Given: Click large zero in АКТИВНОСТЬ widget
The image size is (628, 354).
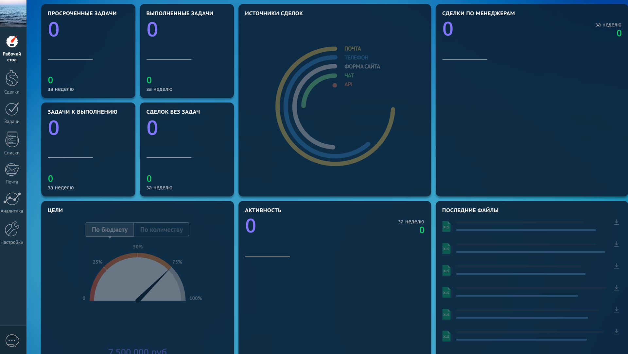Looking at the screenshot, I should coord(251,226).
